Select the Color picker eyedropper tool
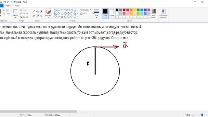Screen dimensions: 208x117 coord(38,16)
